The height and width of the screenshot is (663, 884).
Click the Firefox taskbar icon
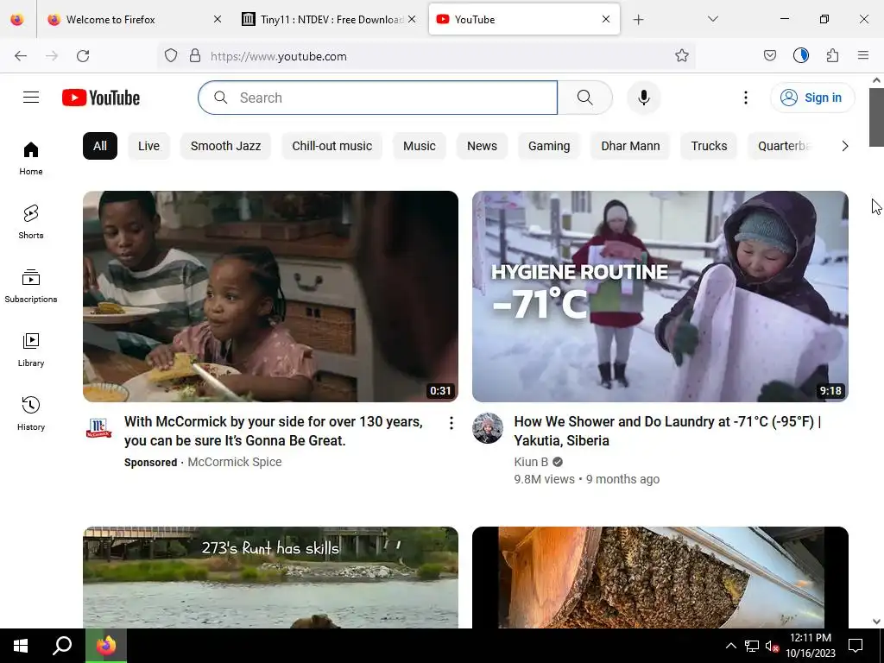105,646
